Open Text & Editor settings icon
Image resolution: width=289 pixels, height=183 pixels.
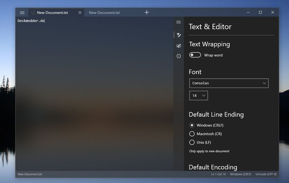pos(179,35)
